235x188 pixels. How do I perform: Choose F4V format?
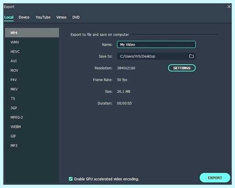[x=32, y=80]
